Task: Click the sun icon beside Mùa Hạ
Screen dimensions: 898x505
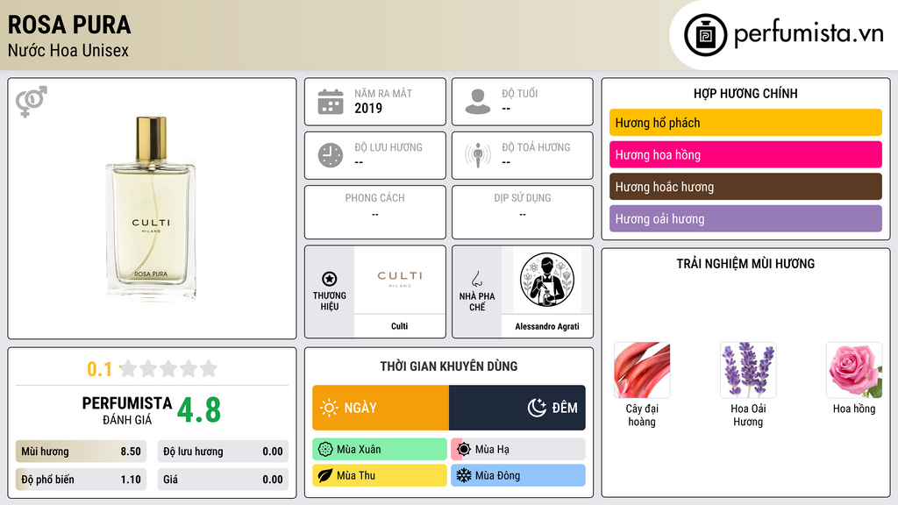Action: [464, 450]
